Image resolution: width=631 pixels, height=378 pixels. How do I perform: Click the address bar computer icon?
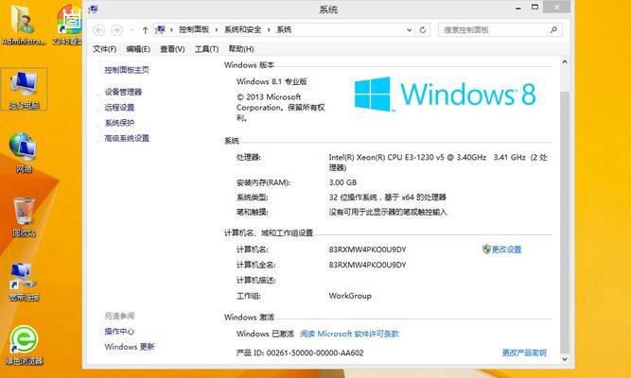point(161,29)
